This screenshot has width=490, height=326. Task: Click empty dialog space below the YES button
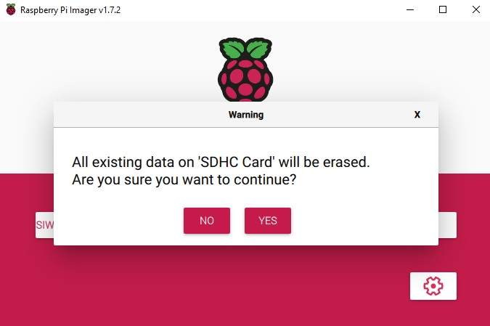click(x=267, y=240)
